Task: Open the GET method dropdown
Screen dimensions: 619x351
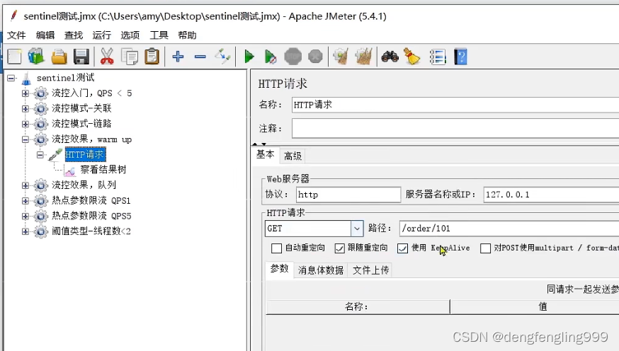Action: pyautogui.click(x=356, y=229)
